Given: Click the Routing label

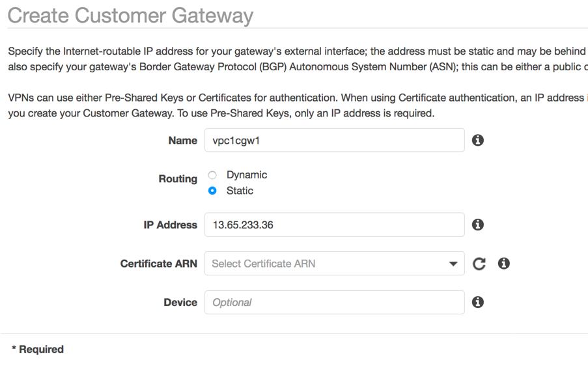Looking at the screenshot, I should coord(178,179).
